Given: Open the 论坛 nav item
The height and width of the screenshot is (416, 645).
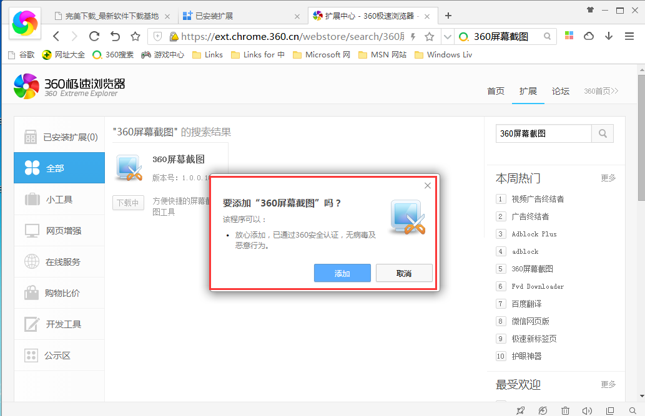Looking at the screenshot, I should (561, 91).
